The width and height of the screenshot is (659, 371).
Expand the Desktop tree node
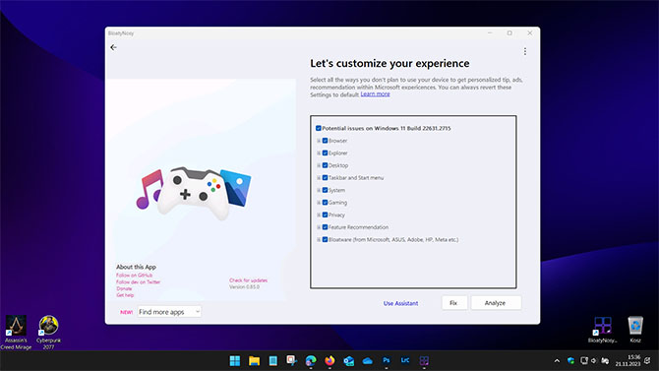(319, 165)
